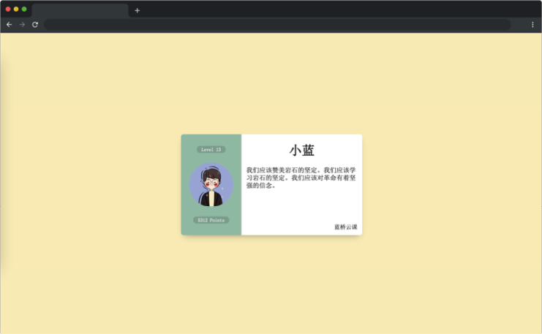
Task: Click the empty white area of the card
Action: pos(301,208)
